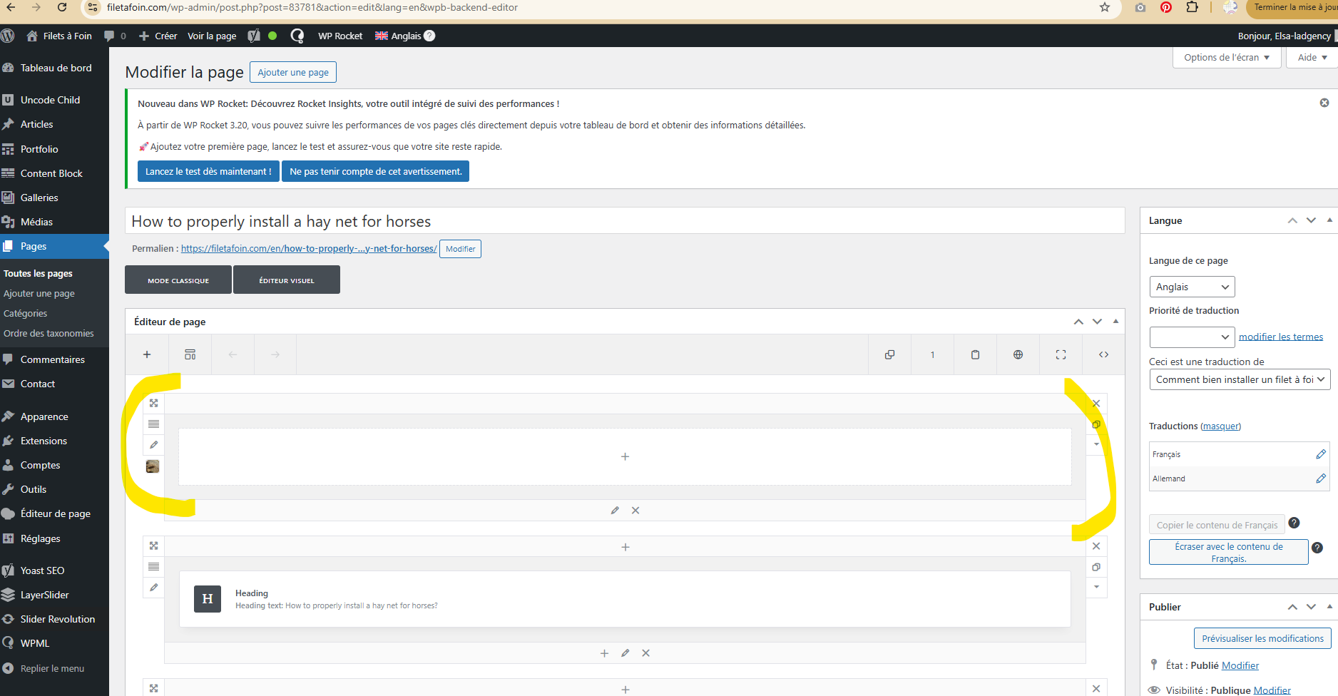Screen dimensions: 1338x696
Task: Open the templates icon in the editor toolbar
Action: [190, 354]
